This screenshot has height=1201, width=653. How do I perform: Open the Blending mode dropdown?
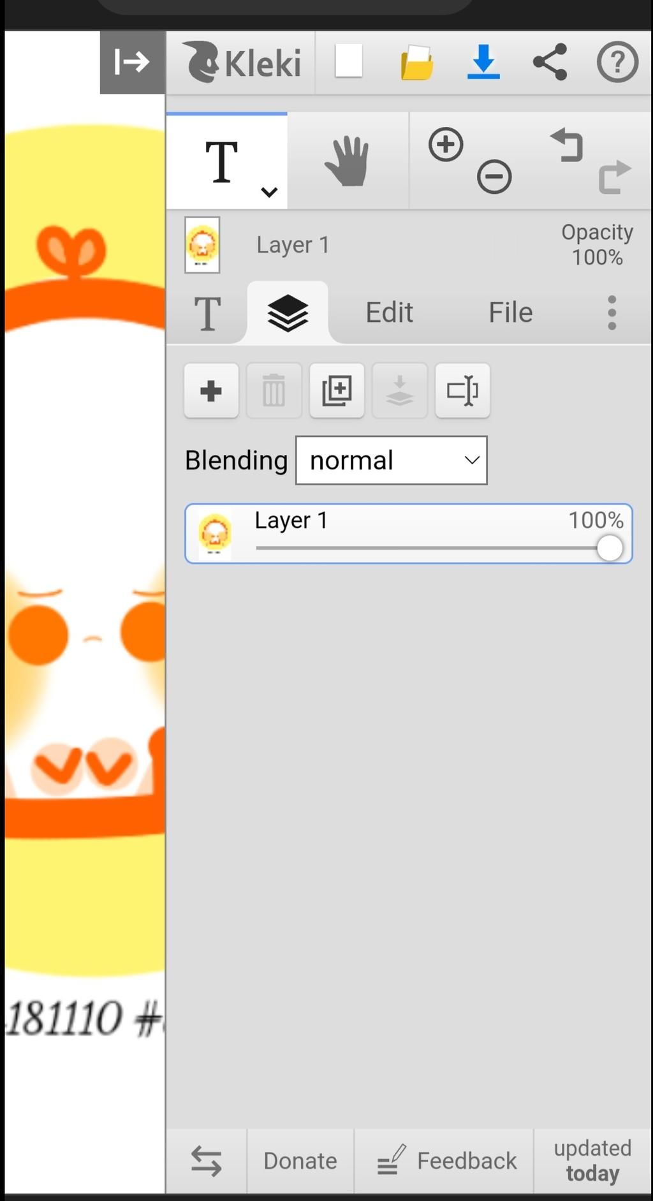391,460
